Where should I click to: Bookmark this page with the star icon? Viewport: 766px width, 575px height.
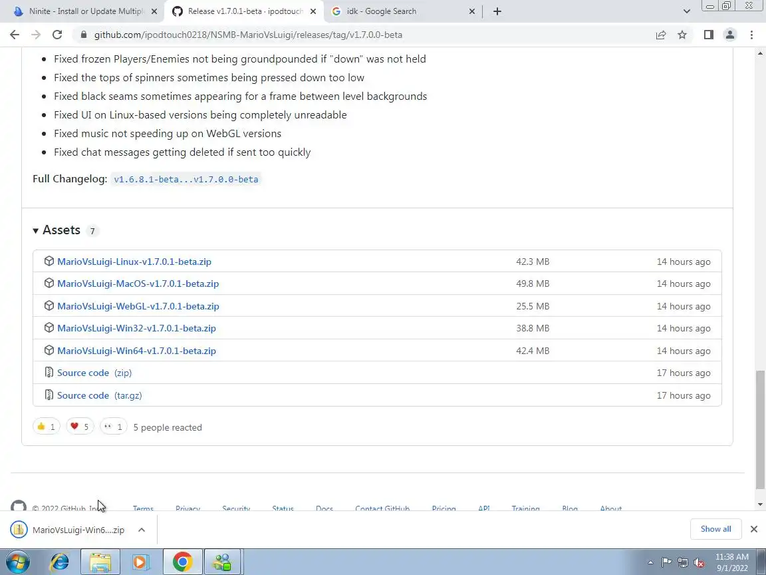click(682, 35)
